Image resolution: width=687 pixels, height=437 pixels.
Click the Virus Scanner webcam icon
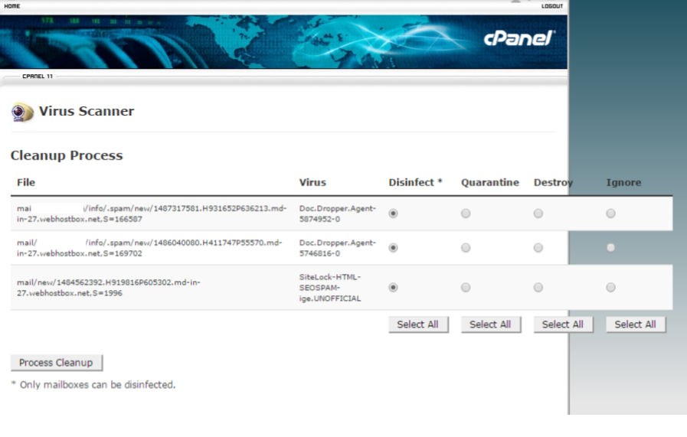pyautogui.click(x=21, y=113)
